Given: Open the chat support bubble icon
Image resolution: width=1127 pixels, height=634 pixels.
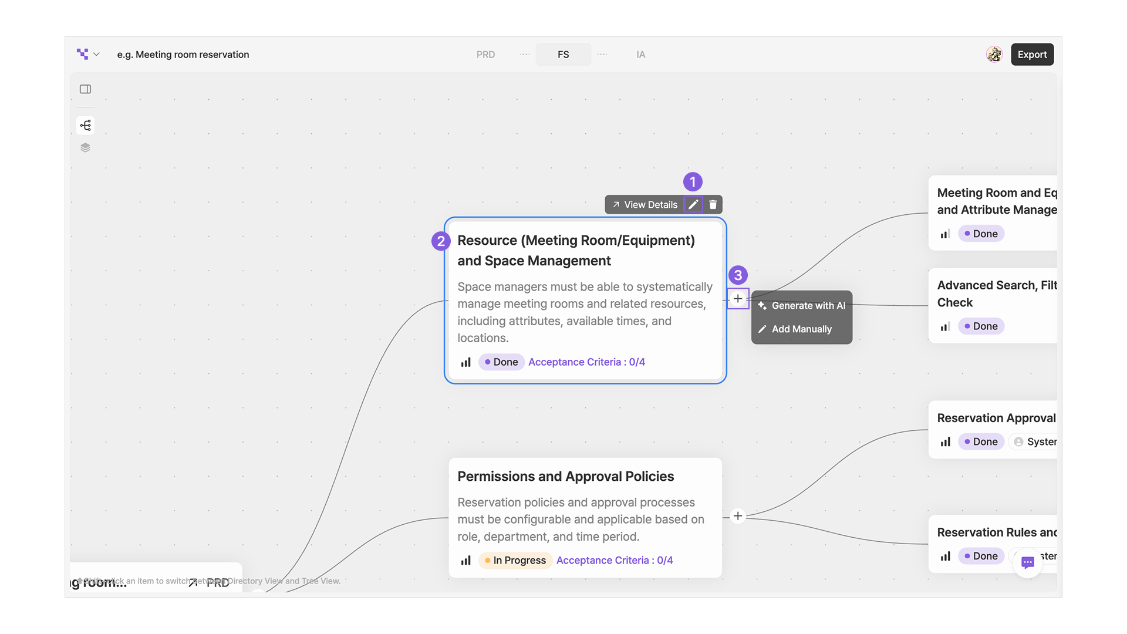Looking at the screenshot, I should 1027,562.
